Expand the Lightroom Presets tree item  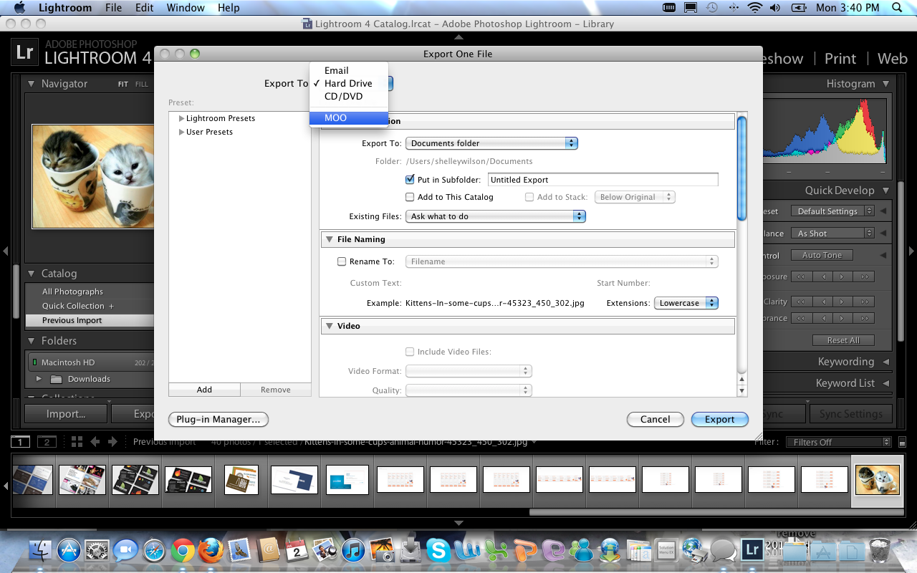pyautogui.click(x=182, y=118)
